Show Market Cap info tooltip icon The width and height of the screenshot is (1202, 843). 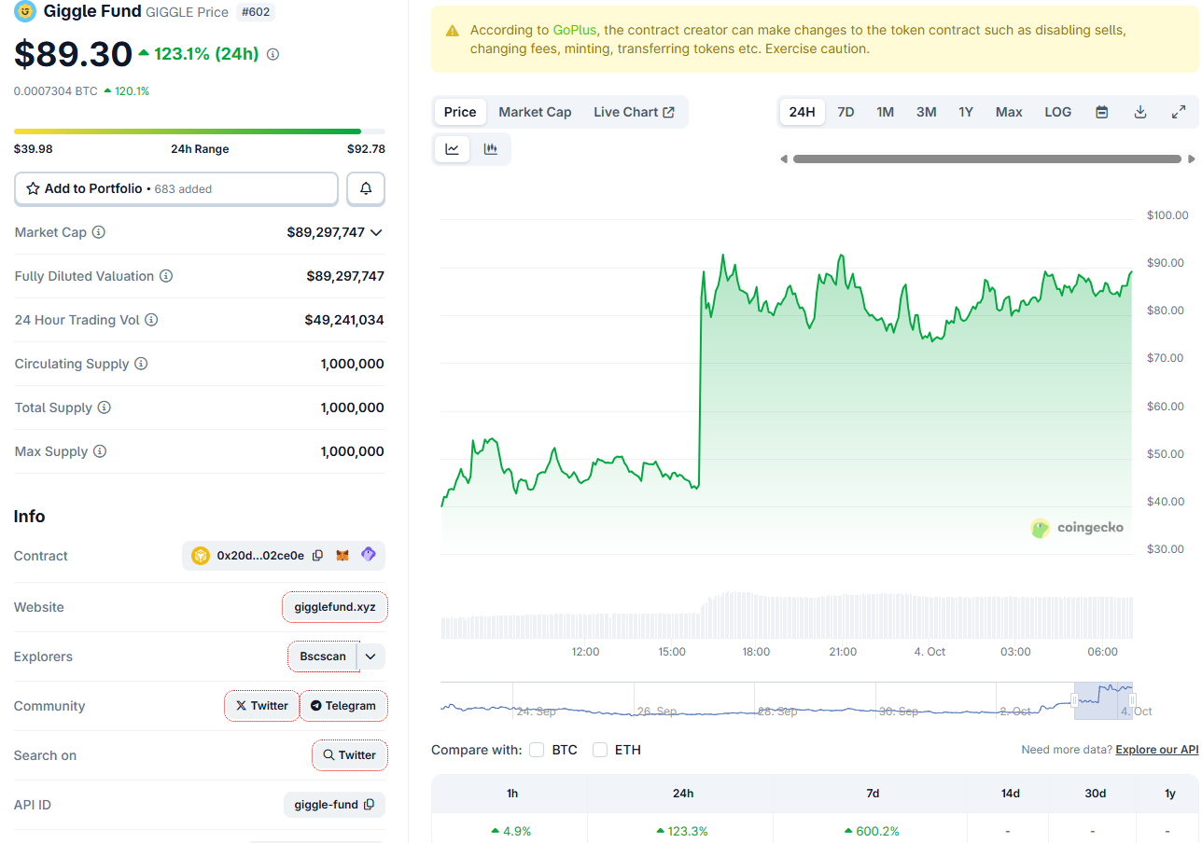98,232
